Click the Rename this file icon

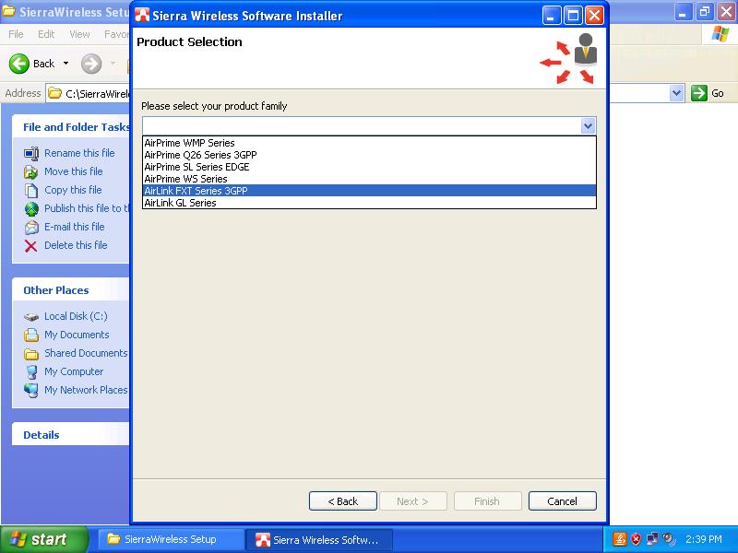pyautogui.click(x=31, y=153)
